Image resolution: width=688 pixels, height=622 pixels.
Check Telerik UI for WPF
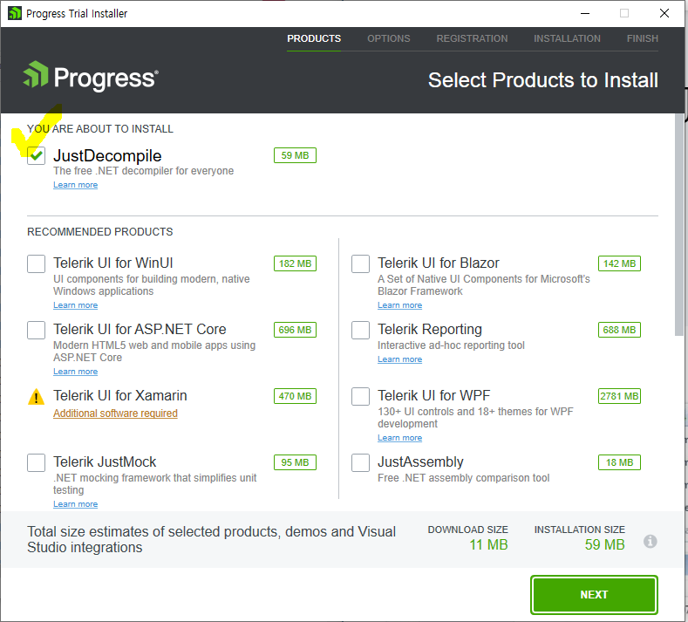point(360,396)
